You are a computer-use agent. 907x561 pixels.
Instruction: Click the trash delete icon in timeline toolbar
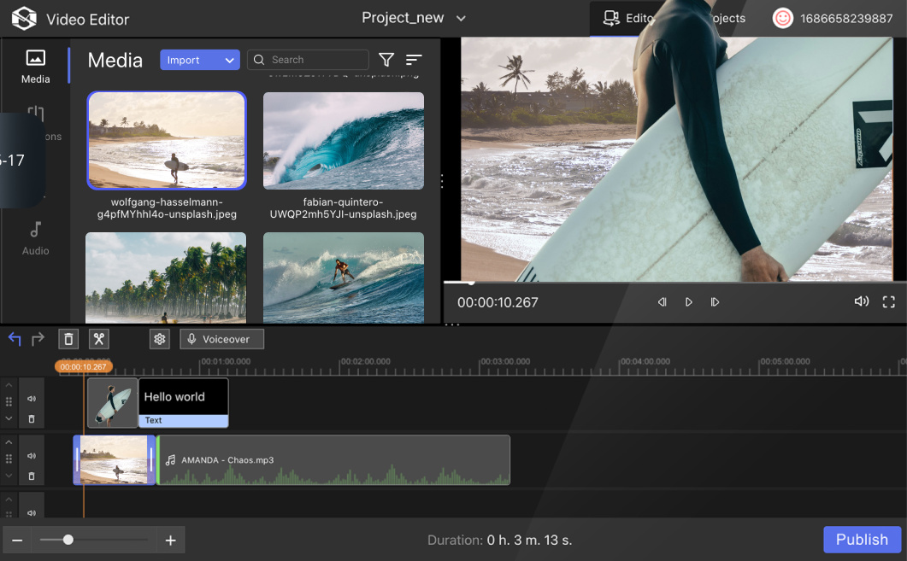[x=68, y=339]
